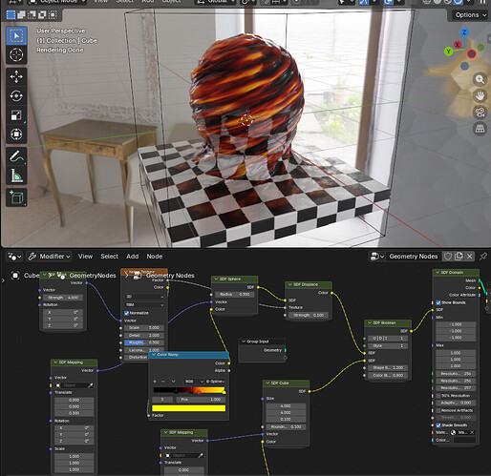Screen dimensions: 491x476
Task: Click the Geometry Nodes datablock name
Action: [x=413, y=257]
